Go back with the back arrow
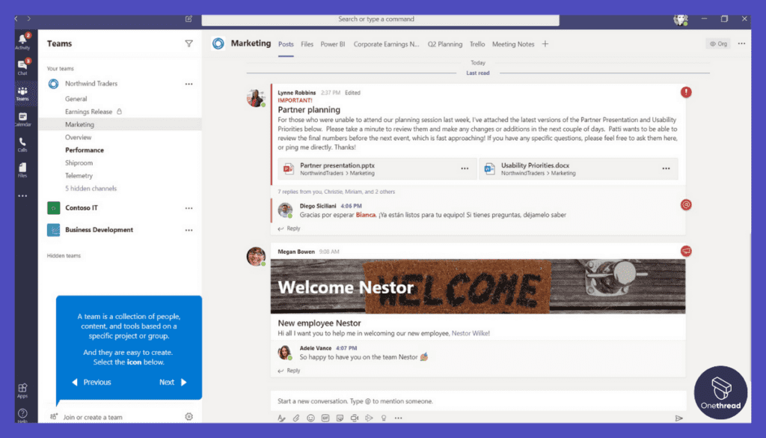Viewport: 766px width, 438px height. point(16,19)
